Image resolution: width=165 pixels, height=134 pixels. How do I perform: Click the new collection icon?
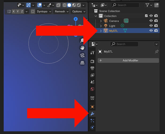point(156,5)
